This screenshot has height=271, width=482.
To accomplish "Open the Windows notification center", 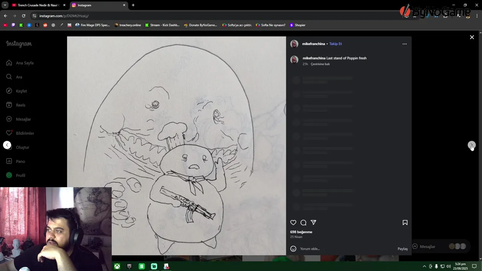I will 474,266.
